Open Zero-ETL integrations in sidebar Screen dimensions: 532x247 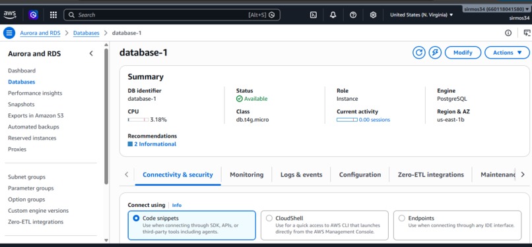click(x=36, y=222)
